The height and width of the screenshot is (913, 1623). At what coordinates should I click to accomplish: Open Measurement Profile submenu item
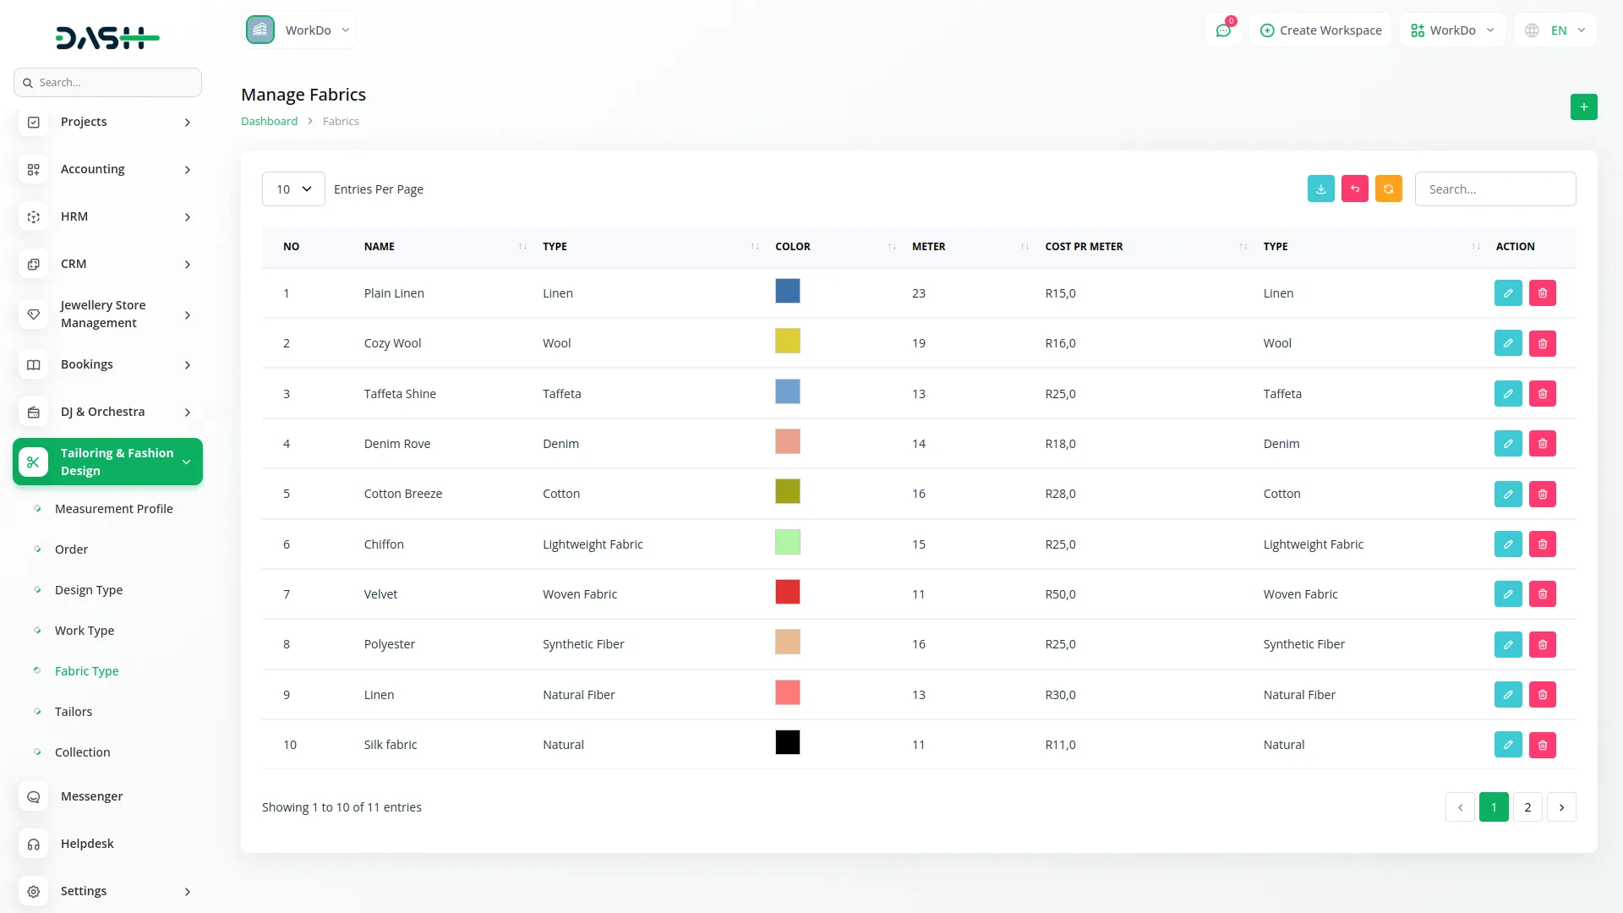coord(113,509)
